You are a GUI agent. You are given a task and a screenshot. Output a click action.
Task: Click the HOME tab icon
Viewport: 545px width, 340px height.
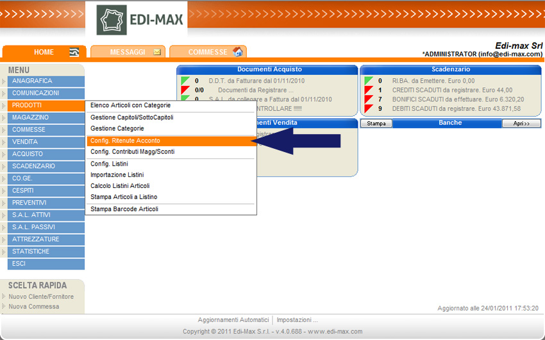(74, 53)
